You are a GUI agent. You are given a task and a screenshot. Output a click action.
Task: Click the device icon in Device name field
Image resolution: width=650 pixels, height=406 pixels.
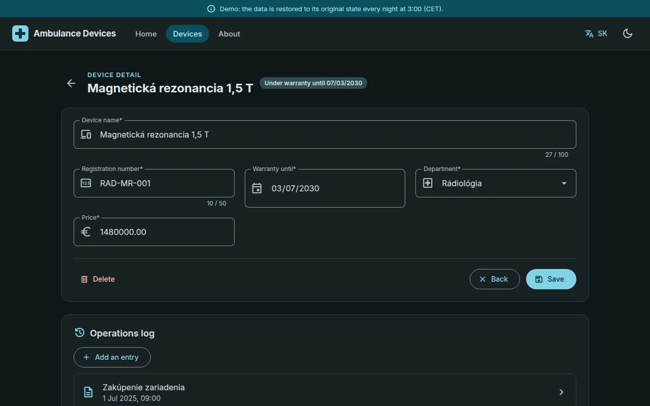click(x=86, y=134)
